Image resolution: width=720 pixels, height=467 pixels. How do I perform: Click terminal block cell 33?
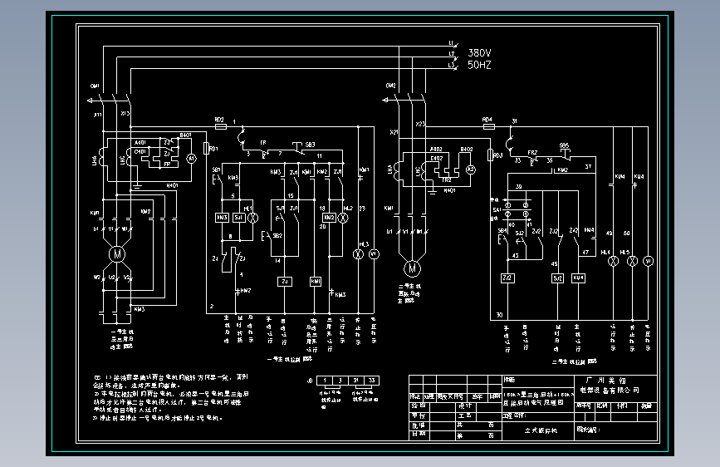click(371, 381)
